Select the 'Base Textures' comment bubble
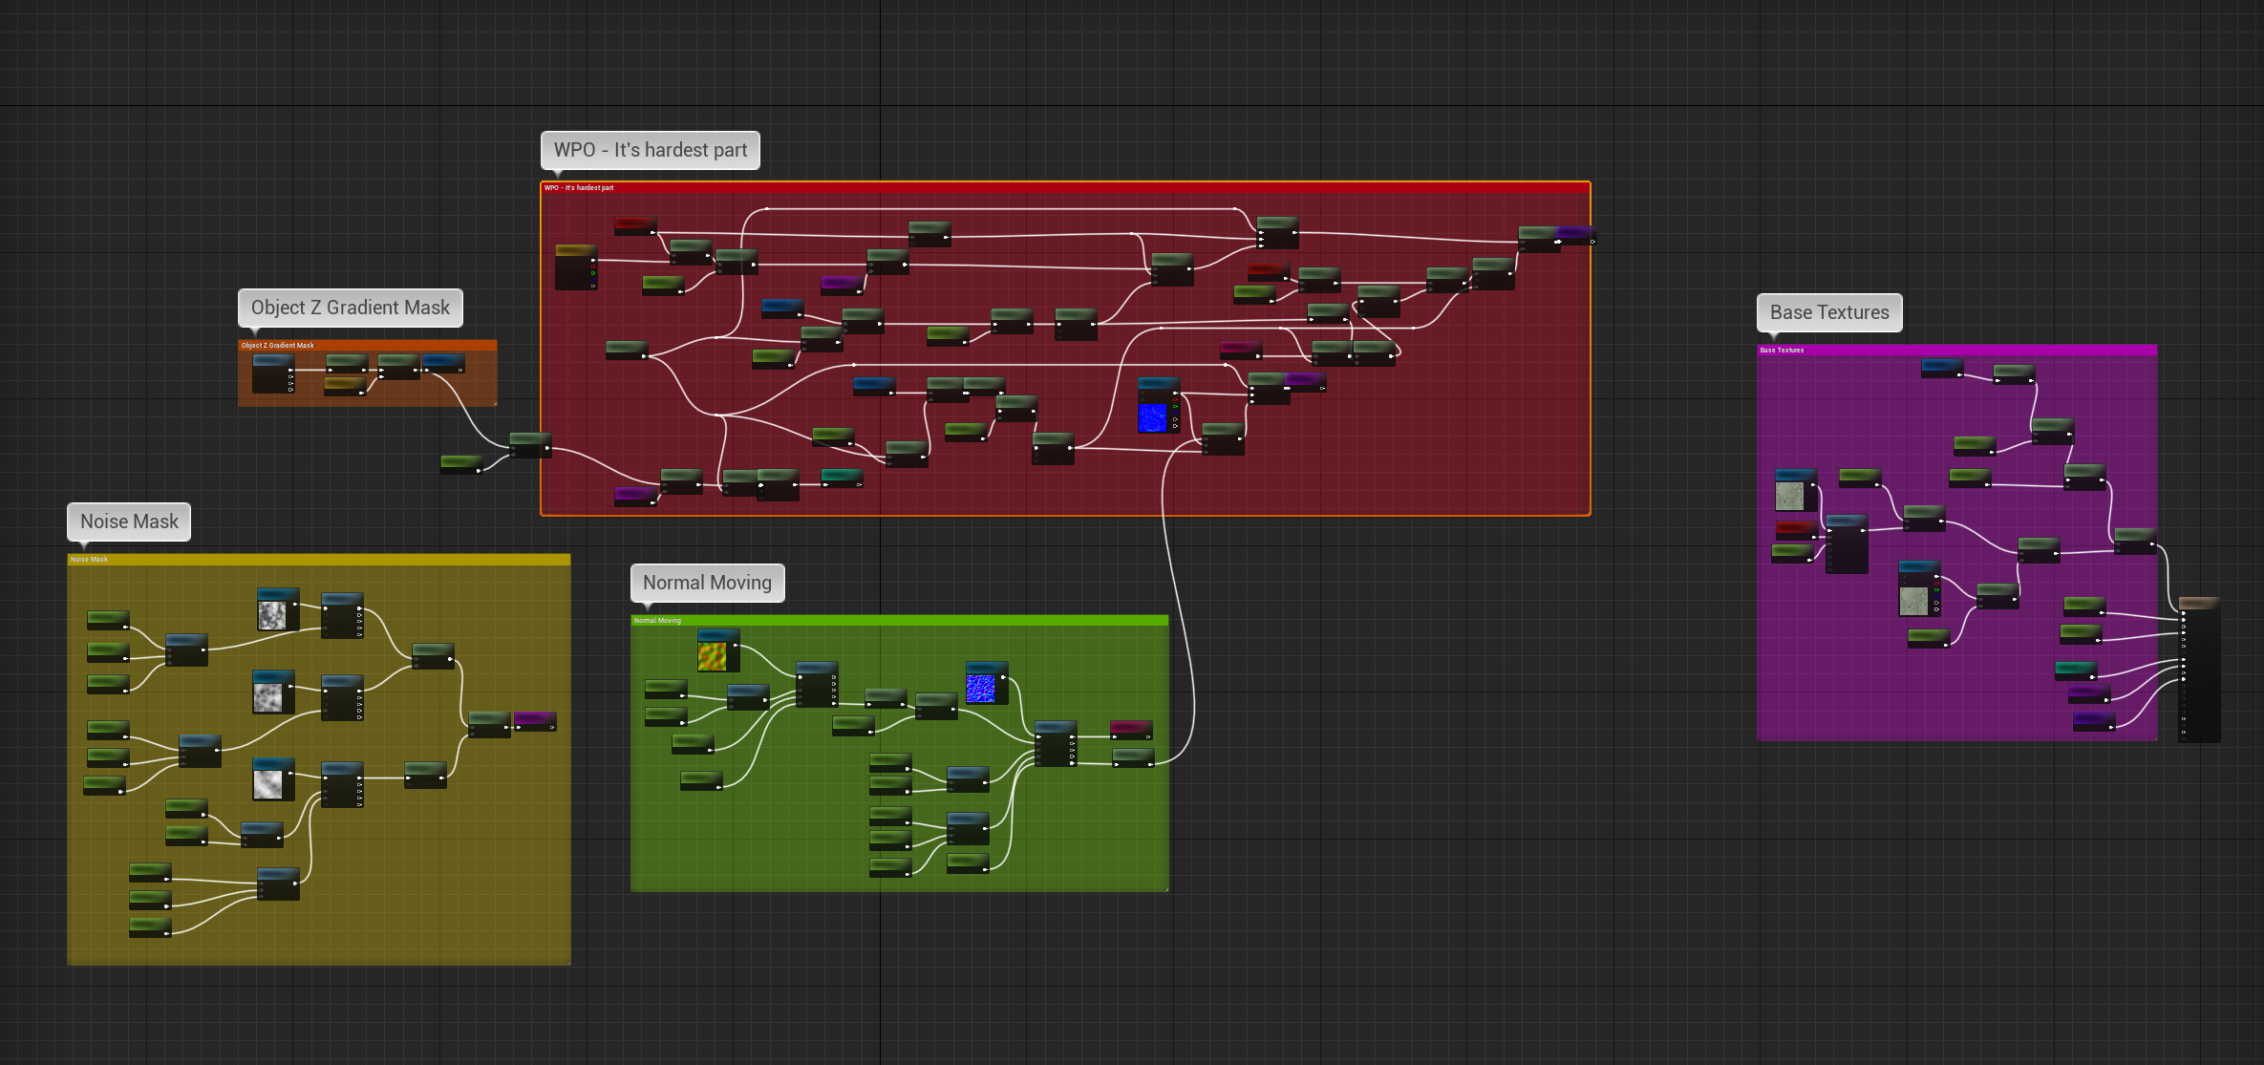 pos(1829,312)
